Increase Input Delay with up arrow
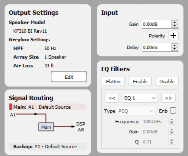 click(x=175, y=46)
